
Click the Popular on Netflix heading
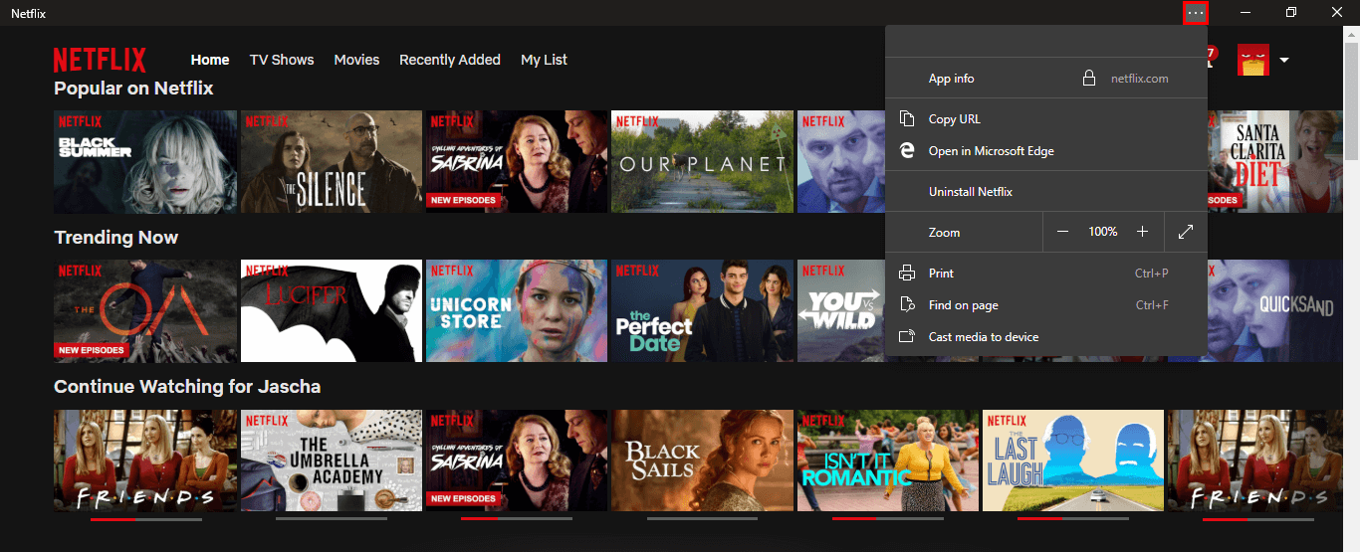[133, 89]
